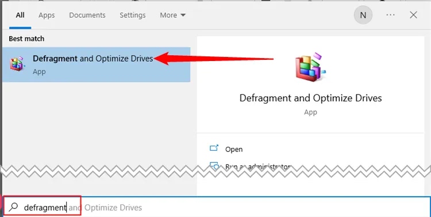This screenshot has width=431, height=217.
Task: Click the magnifier icon in search box
Action: click(13, 207)
